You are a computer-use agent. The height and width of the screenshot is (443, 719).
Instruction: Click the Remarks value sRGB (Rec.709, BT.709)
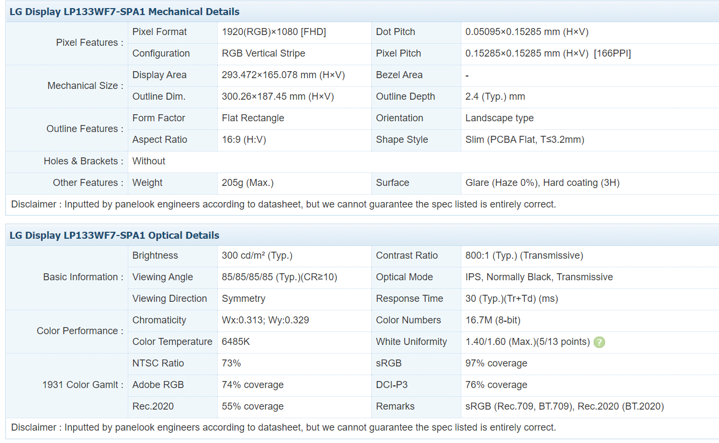click(x=564, y=406)
